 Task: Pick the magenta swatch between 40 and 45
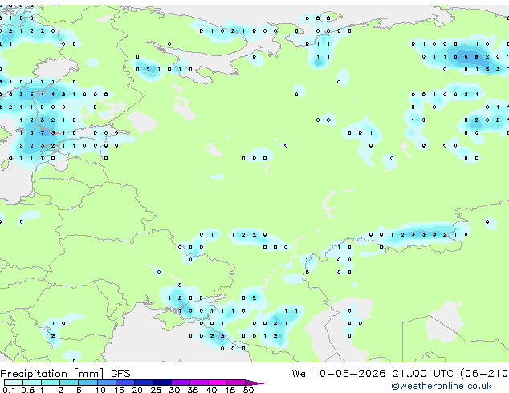[218, 383]
